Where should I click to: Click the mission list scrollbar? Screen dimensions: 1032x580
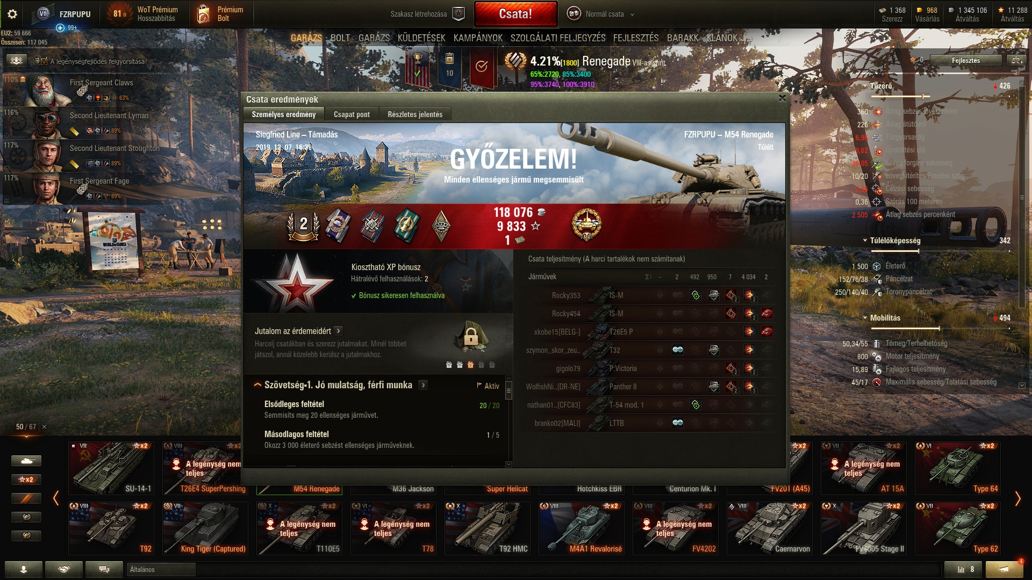tap(508, 392)
